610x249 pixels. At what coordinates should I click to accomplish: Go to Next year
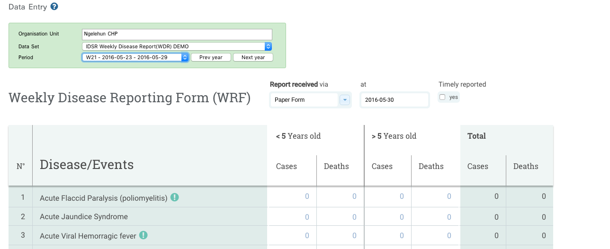click(x=253, y=57)
